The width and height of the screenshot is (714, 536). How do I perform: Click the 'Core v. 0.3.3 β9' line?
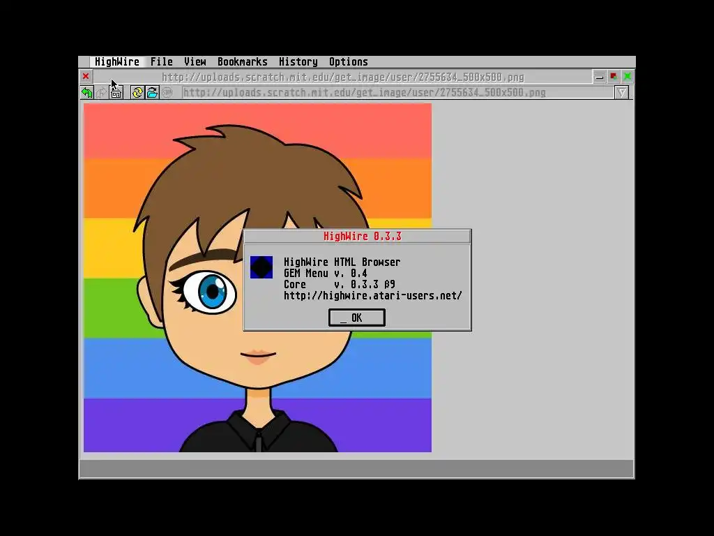340,285
